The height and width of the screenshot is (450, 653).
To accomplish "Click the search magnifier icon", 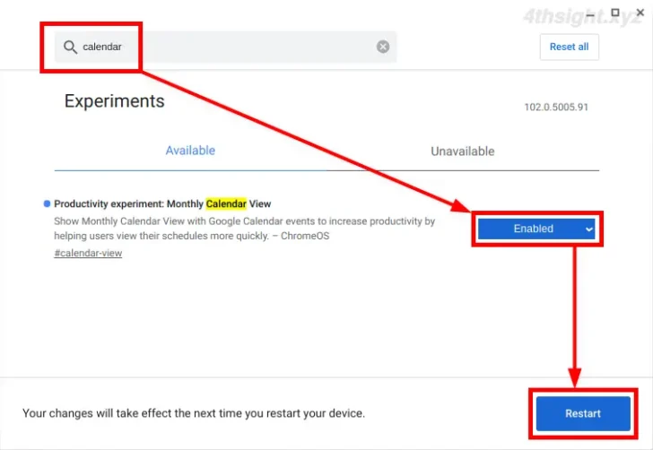I will point(70,47).
